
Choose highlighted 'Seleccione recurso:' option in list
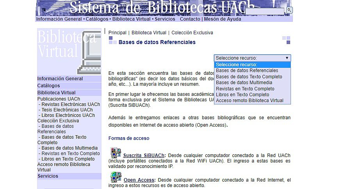pyautogui.click(x=252, y=65)
